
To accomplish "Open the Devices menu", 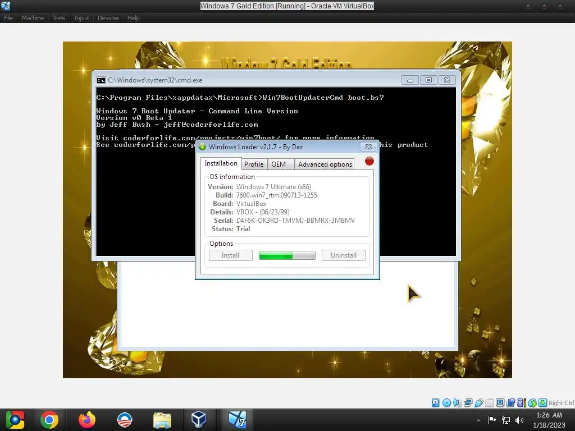I will (x=108, y=18).
